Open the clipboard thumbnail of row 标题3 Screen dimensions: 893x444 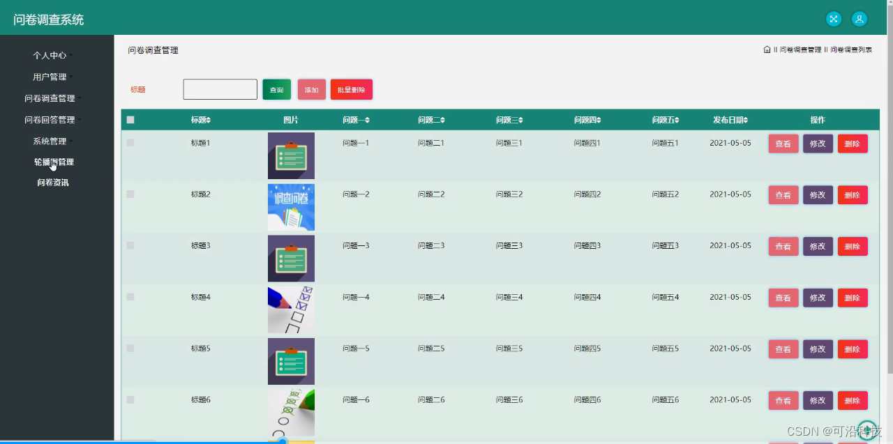291,259
